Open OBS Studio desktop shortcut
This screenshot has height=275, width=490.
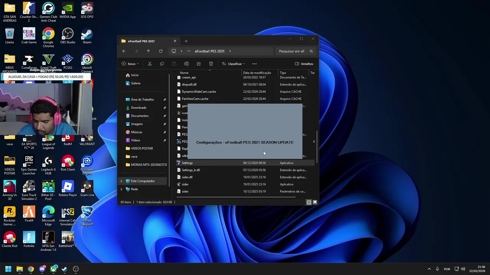(x=68, y=36)
